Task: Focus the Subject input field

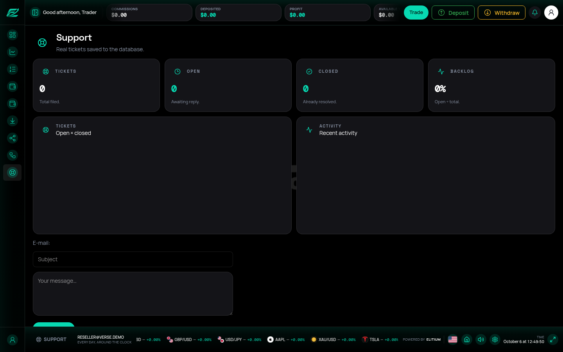Action: click(x=133, y=259)
